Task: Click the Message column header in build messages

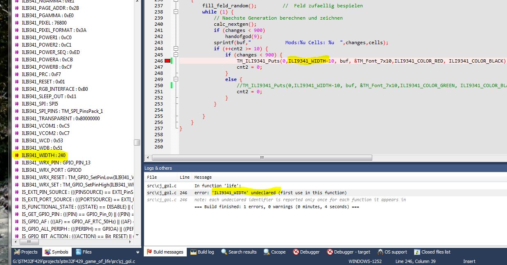Action: 349,177
